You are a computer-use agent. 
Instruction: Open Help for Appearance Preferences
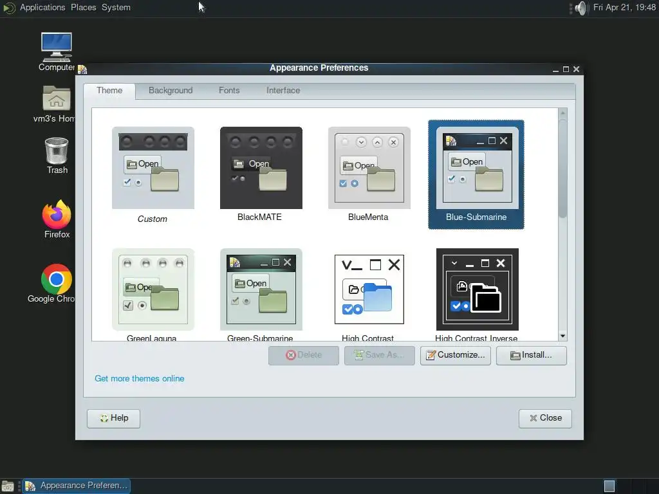tap(113, 418)
